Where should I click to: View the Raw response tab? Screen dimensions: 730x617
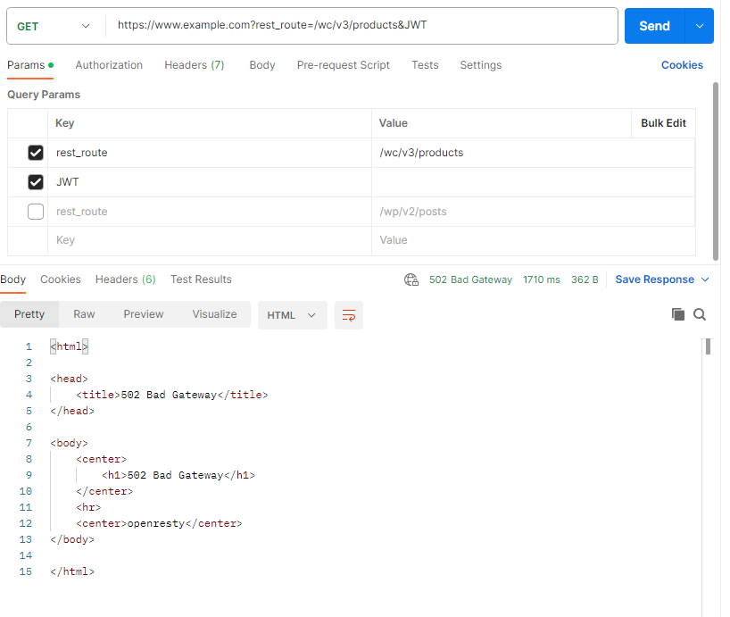click(x=83, y=314)
